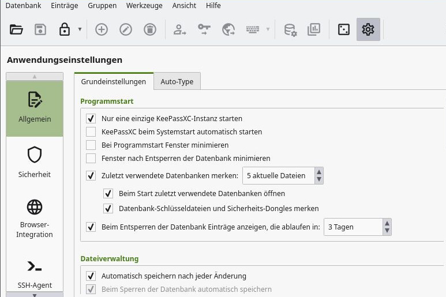Select the Sicherheit settings category
Viewport: 446px width, 297px height.
pos(35,162)
